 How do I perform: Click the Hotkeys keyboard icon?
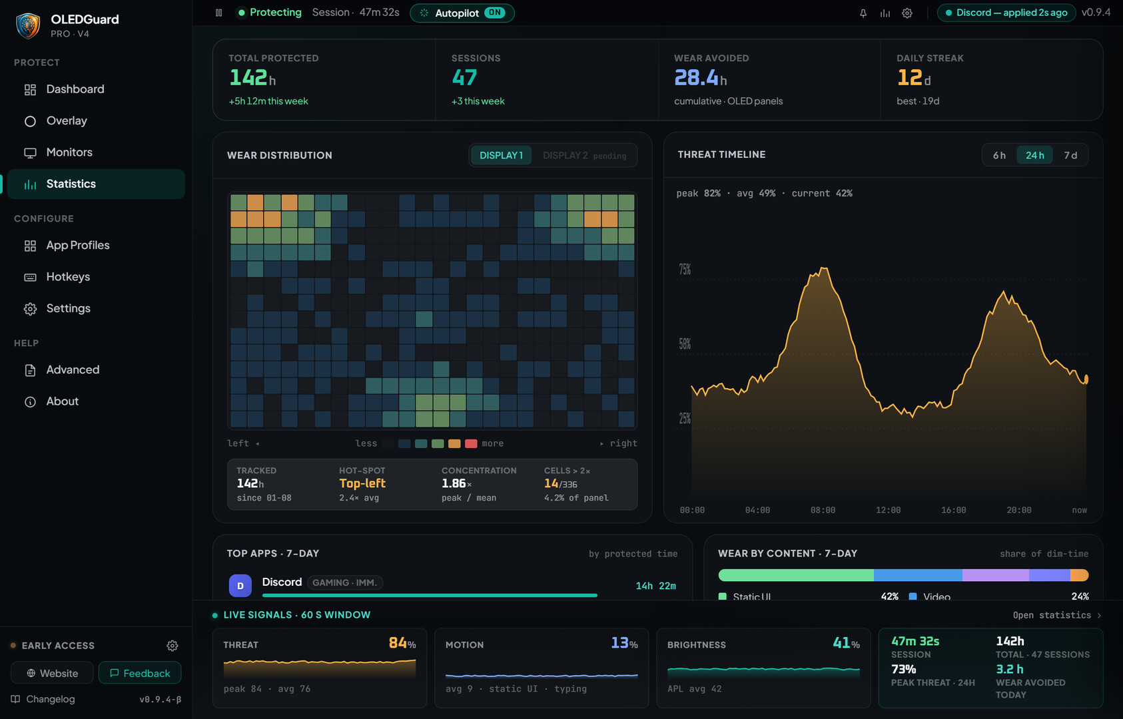[x=30, y=277]
